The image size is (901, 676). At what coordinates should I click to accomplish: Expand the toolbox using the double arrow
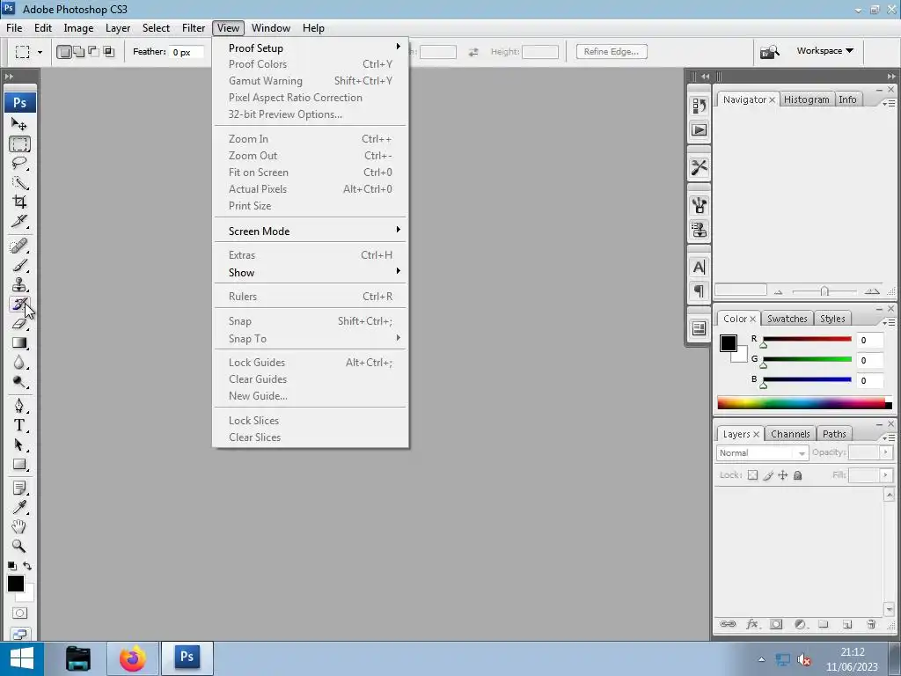[x=9, y=77]
